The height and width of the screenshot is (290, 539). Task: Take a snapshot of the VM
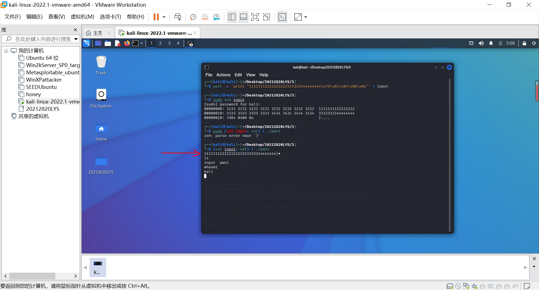pyautogui.click(x=193, y=17)
